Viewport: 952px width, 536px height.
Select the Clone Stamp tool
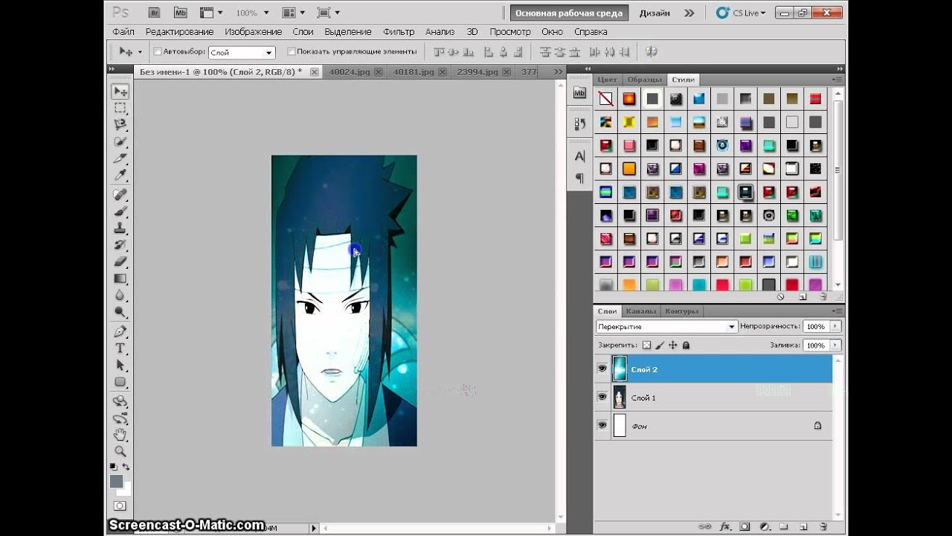pyautogui.click(x=120, y=229)
